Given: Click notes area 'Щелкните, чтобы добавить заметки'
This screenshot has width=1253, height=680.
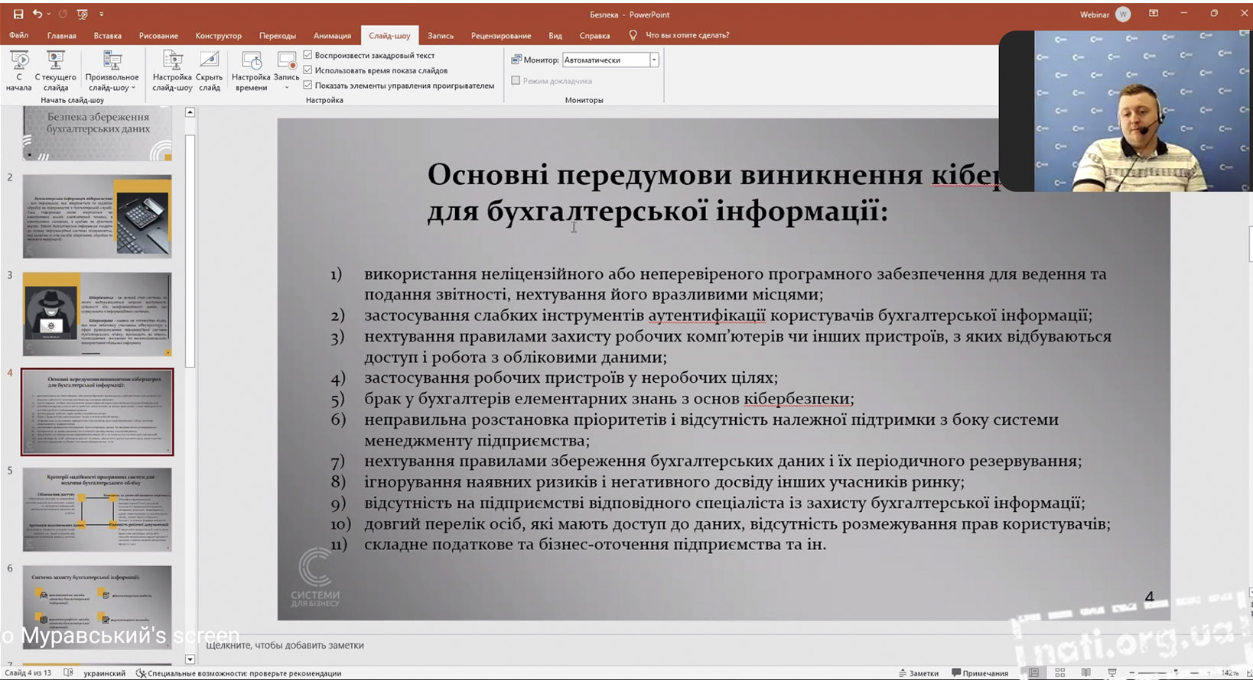Looking at the screenshot, I should [x=285, y=645].
